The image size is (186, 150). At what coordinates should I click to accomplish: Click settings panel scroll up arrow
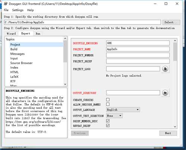(x=175, y=40)
